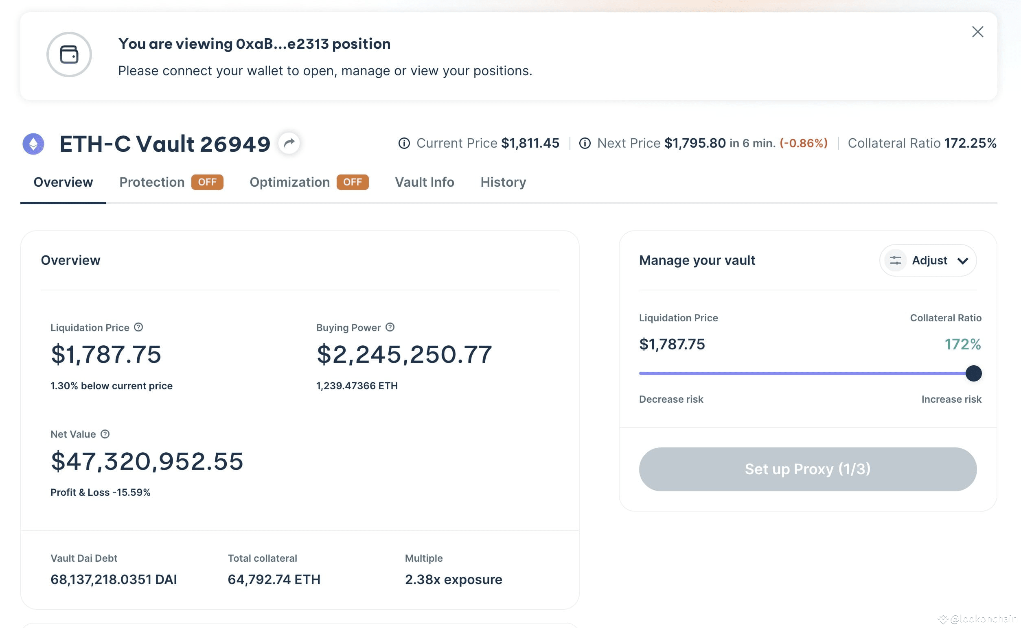Open the History tab
This screenshot has width=1021, height=628.
point(503,182)
